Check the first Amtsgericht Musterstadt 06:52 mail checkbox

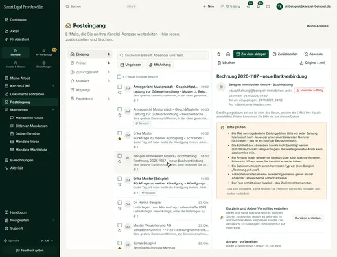119,87
